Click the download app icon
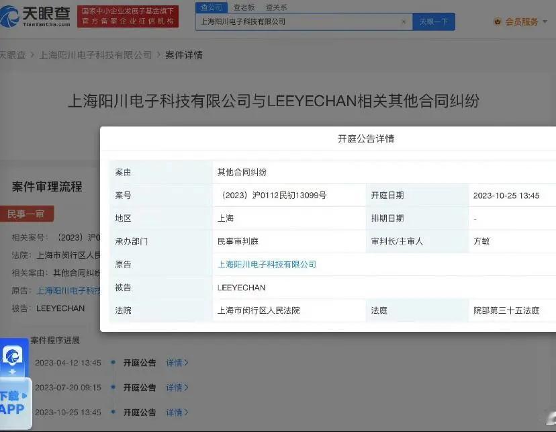This screenshot has width=556, height=432. [13, 359]
